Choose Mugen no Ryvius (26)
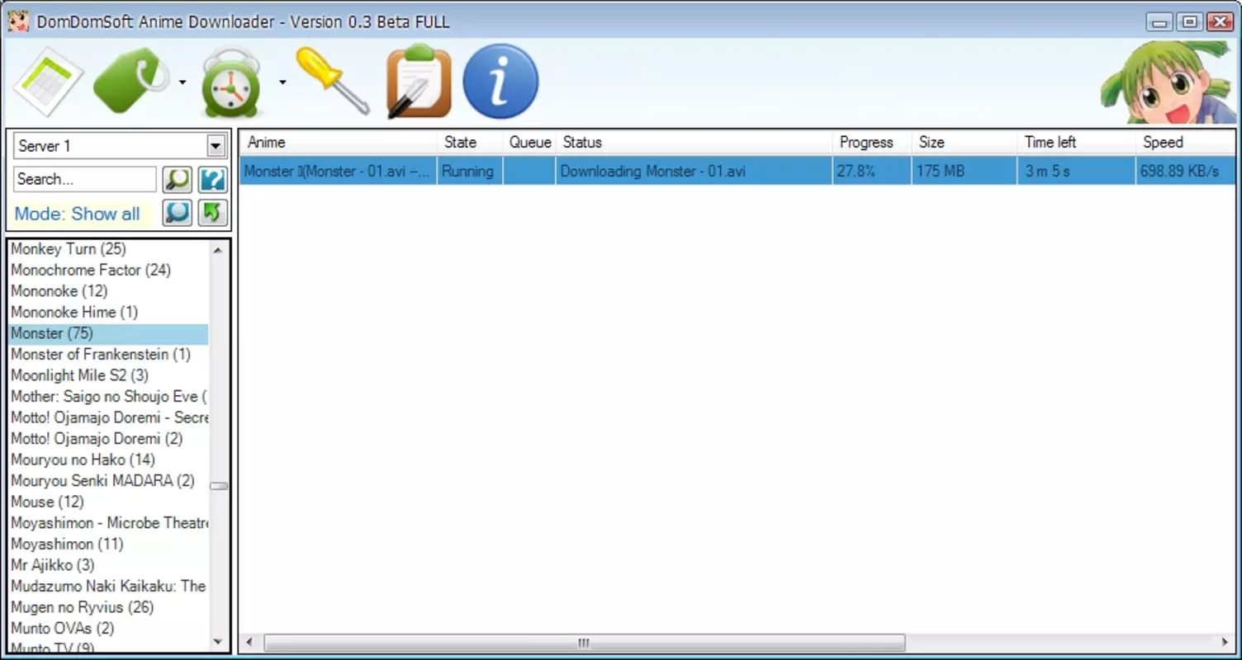 pyautogui.click(x=108, y=607)
